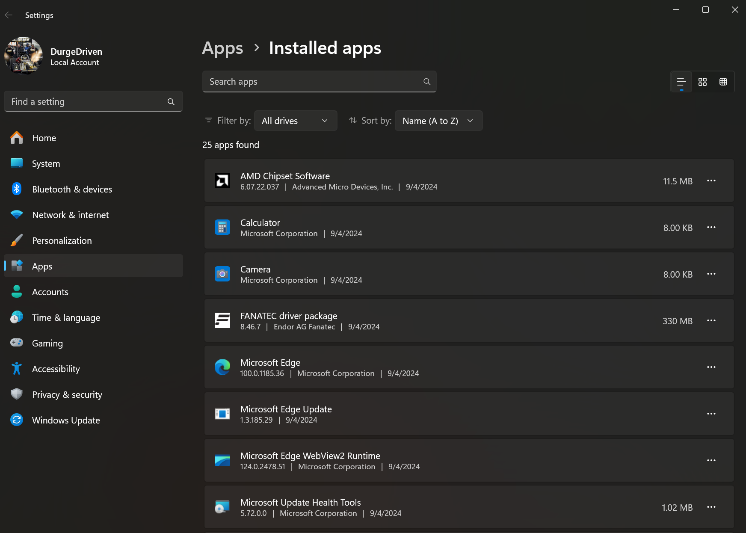The width and height of the screenshot is (746, 533).
Task: Click the AMD Chipset Software app icon
Action: [222, 181]
